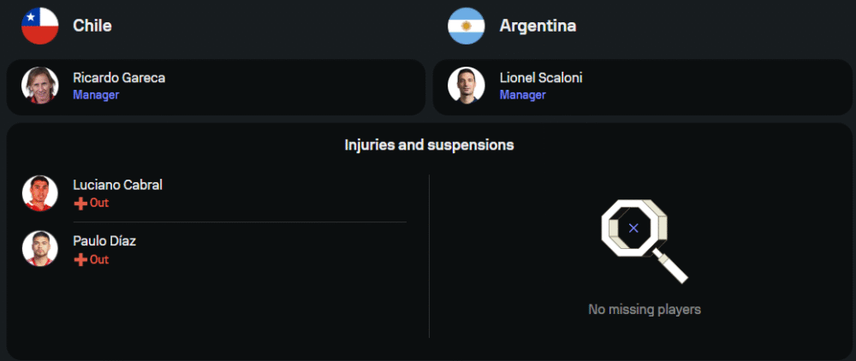Select Paulo Díaz's player avatar
This screenshot has height=361, width=856.
tap(39, 249)
